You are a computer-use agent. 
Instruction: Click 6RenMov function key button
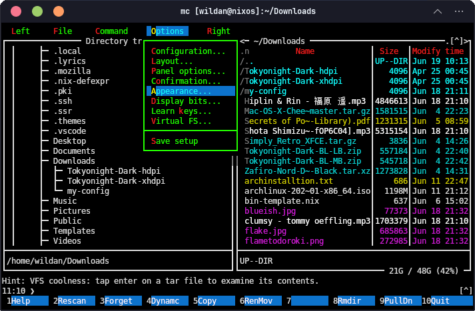tap(261, 301)
